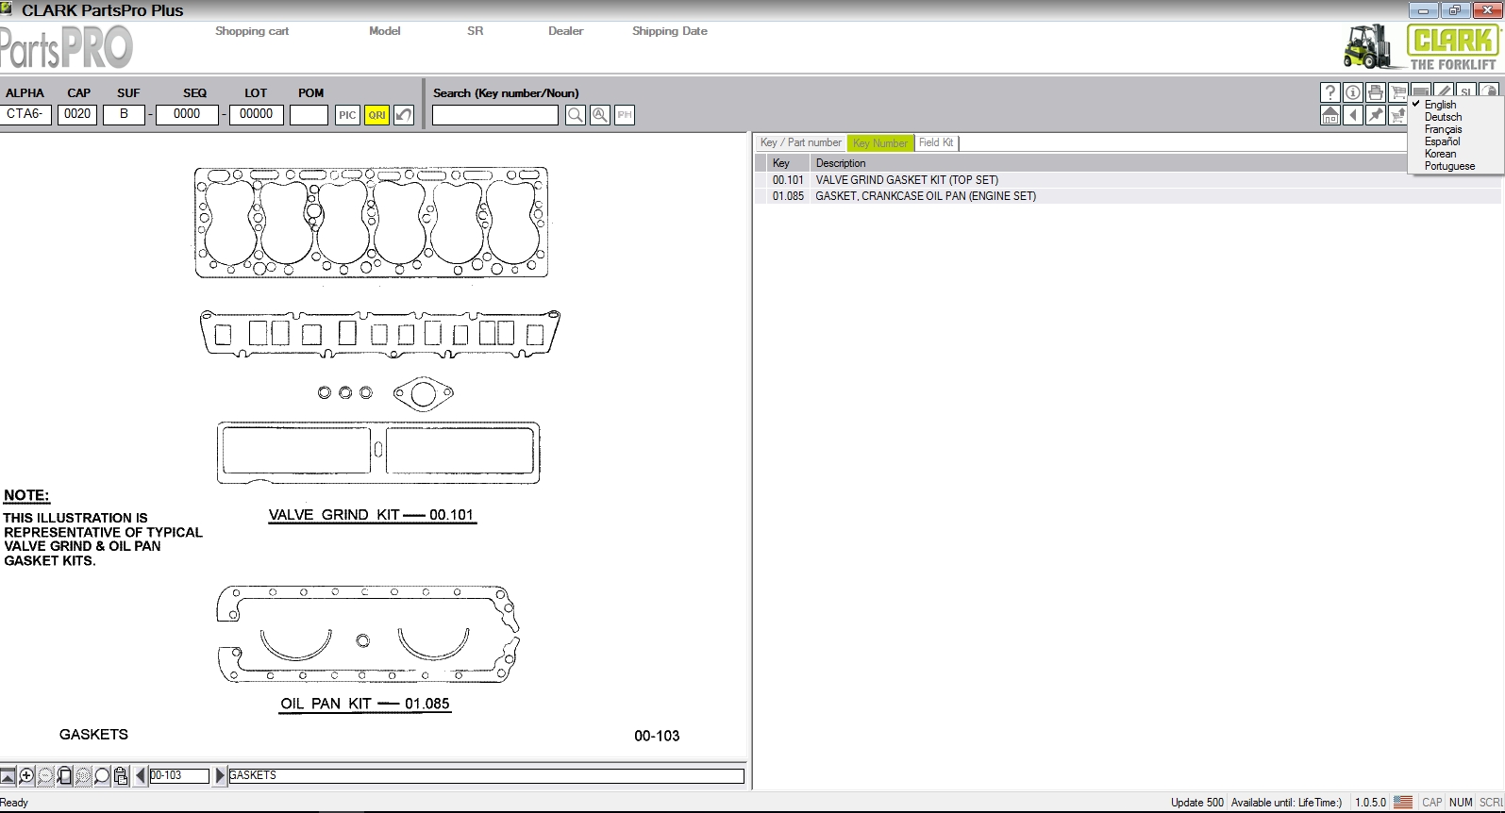Toggle the yellow QRI button

point(376,115)
